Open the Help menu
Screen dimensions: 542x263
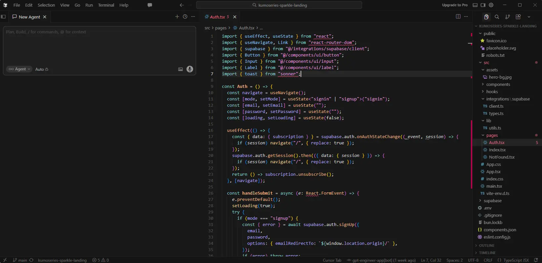(124, 5)
